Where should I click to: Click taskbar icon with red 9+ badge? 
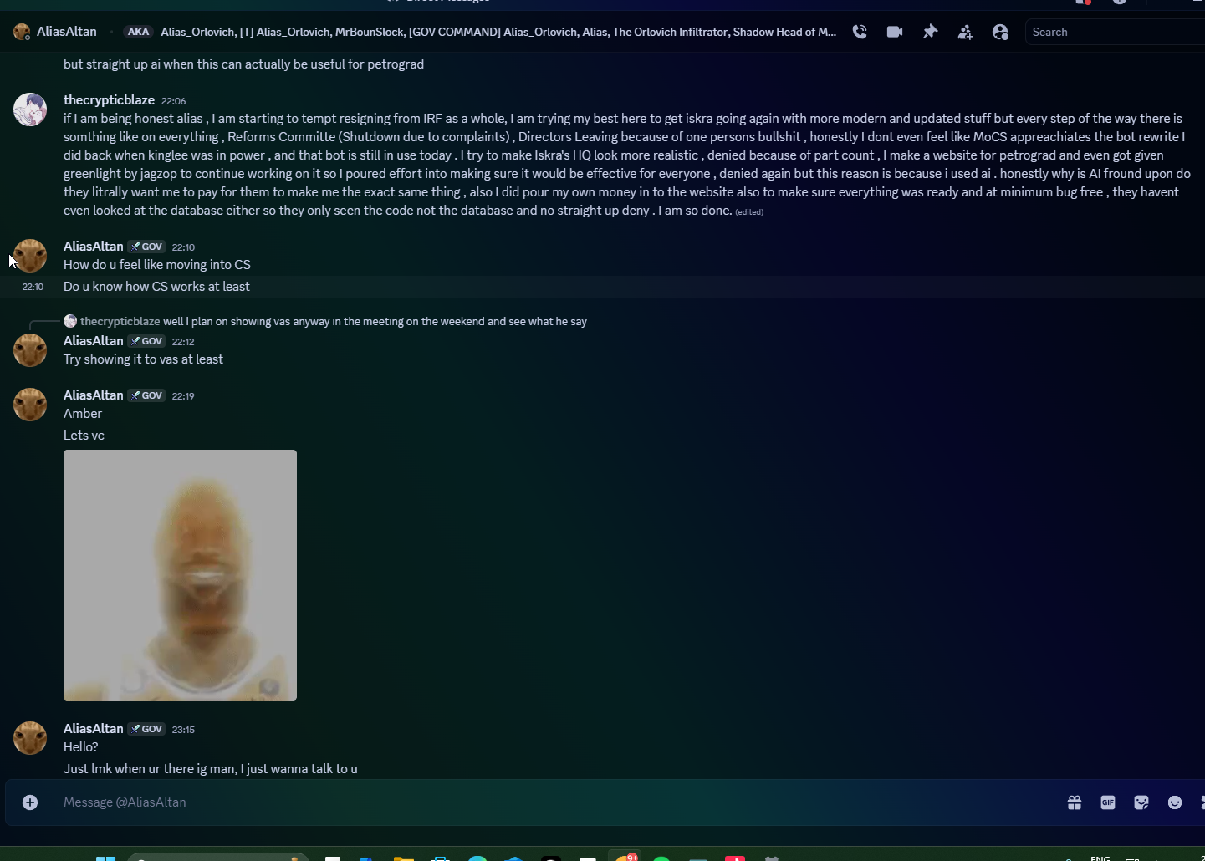pyautogui.click(x=625, y=858)
